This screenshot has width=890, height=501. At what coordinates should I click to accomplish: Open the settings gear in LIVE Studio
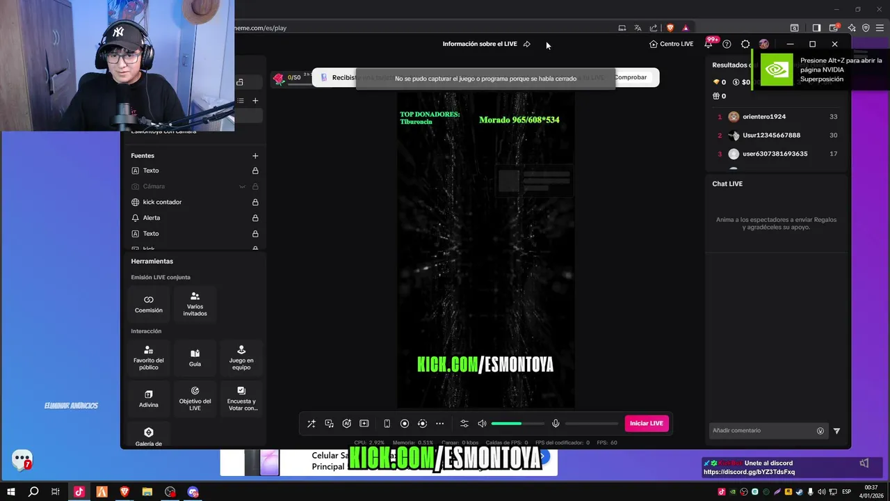tap(745, 44)
